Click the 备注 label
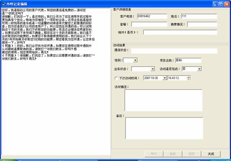The image size is (231, 161). [x=120, y=116]
